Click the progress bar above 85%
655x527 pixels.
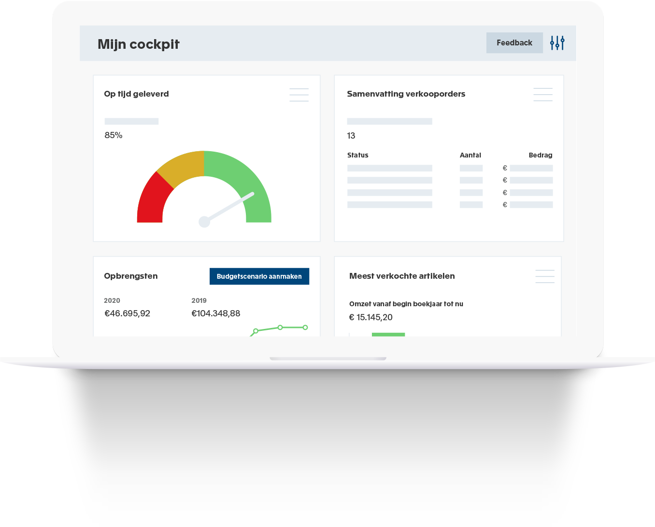pos(131,121)
